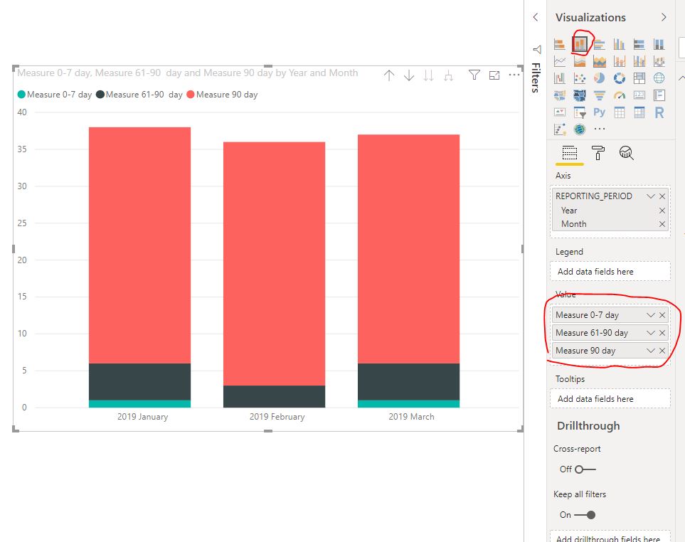Turn on drill down mode

[x=409, y=75]
